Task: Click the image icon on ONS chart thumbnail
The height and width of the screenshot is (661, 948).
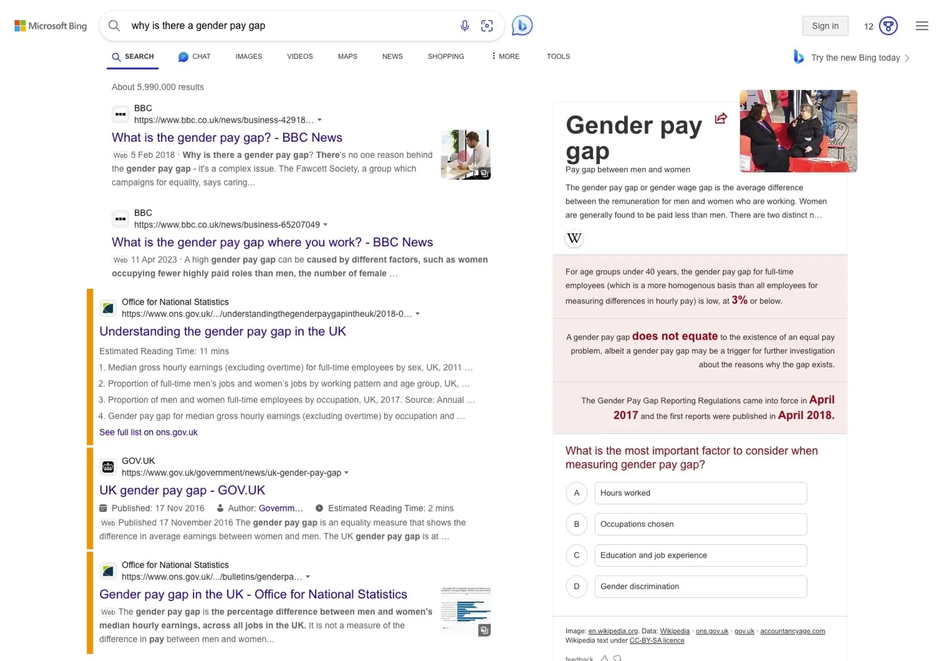Action: click(x=484, y=630)
